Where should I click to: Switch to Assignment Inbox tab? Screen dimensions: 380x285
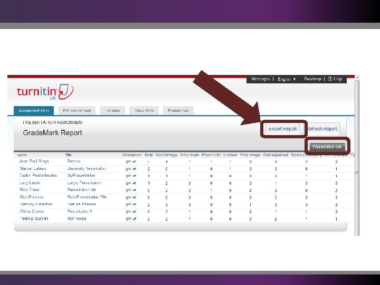(34, 110)
